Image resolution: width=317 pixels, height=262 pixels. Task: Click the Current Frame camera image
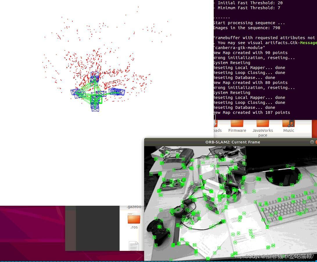click(x=230, y=203)
